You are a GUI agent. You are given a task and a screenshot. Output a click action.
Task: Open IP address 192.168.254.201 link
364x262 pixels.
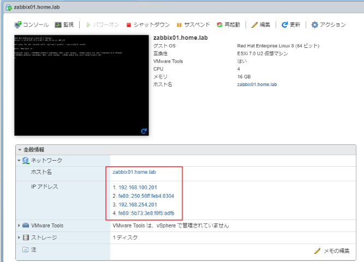(138, 205)
